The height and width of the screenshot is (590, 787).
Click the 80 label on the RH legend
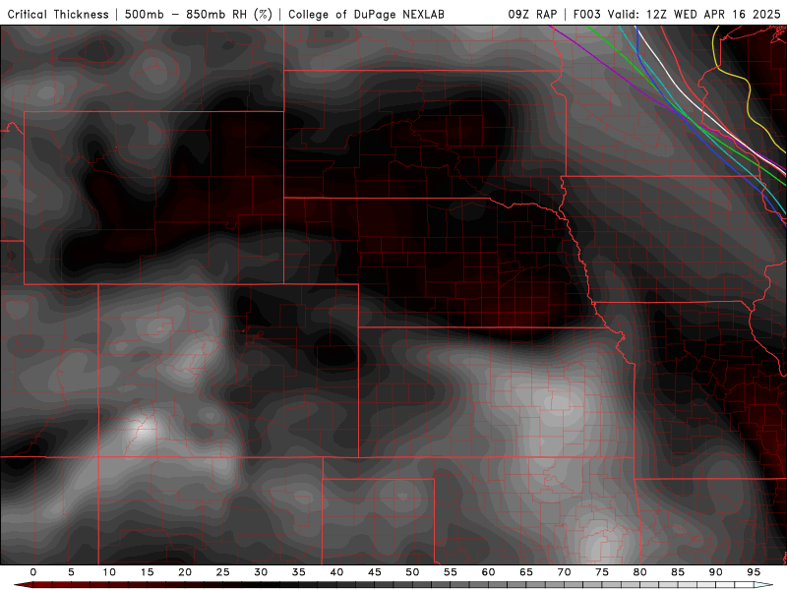pyautogui.click(x=640, y=572)
